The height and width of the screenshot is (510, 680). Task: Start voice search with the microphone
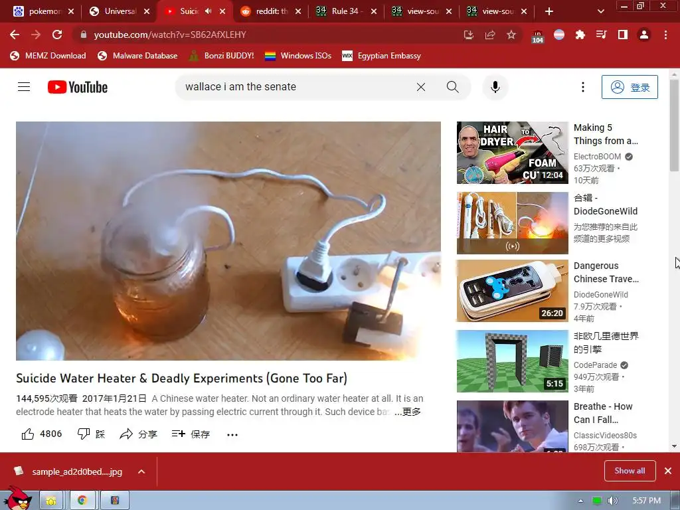pos(495,87)
